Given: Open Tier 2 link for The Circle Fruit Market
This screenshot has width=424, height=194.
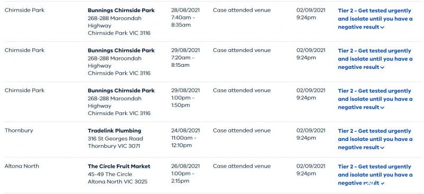Looking at the screenshot, I should (375, 175).
